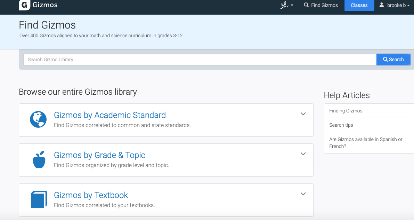Click the Help Articles heading
Screen dimensions: 414x220
pos(347,95)
